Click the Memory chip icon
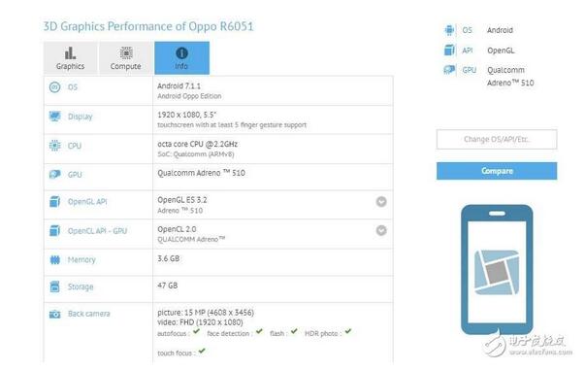This screenshot has height=370, width=585. click(55, 260)
